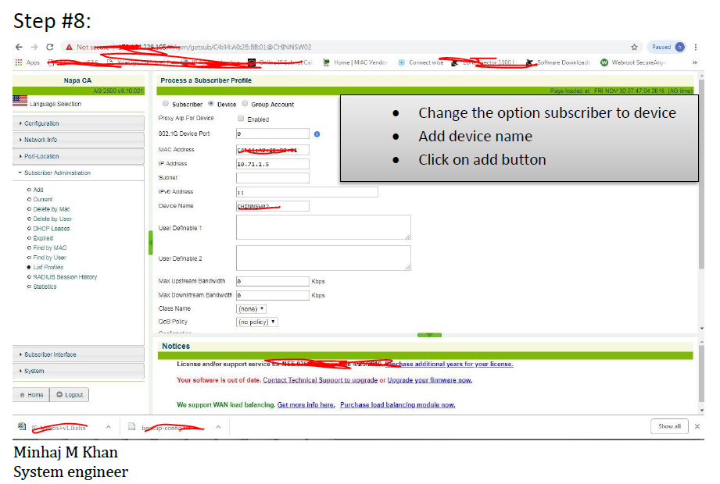Open the Class Name dropdown showing (none)
The width and height of the screenshot is (720, 484).
coord(249,308)
